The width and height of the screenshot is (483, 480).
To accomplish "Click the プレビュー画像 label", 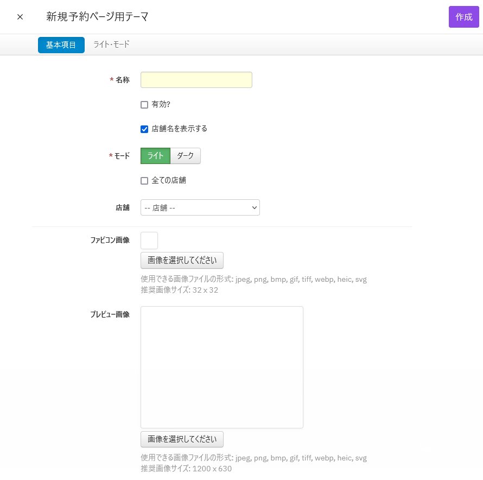I will click(x=110, y=314).
